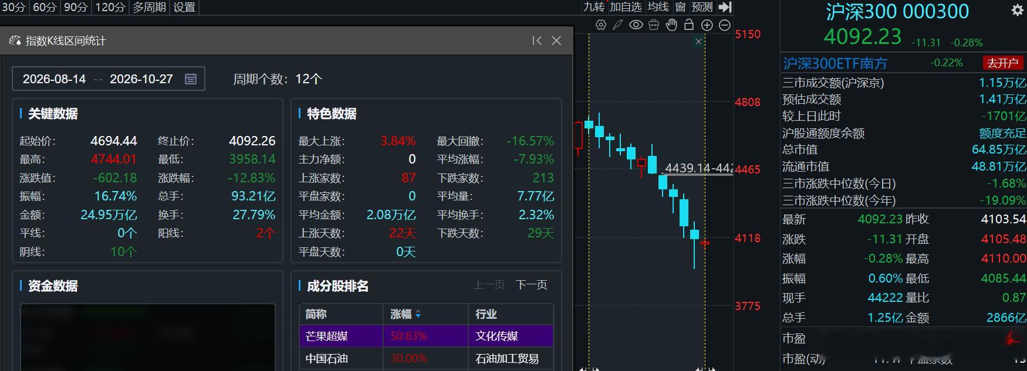1027x371 pixels.
Task: Click 上一页 in constituent ranking
Action: tap(489, 285)
